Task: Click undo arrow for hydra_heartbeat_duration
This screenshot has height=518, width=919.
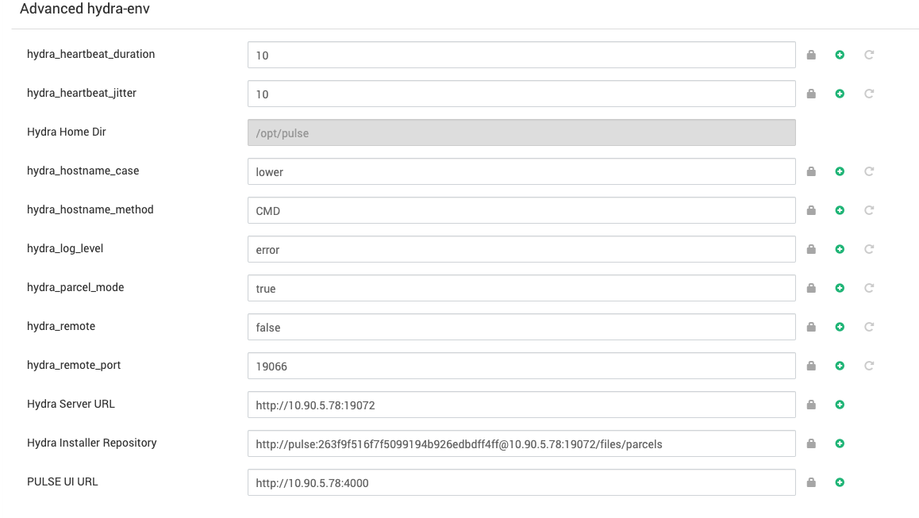Action: point(869,55)
